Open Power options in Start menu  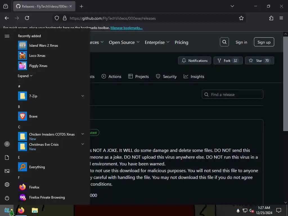pyautogui.click(x=7, y=198)
